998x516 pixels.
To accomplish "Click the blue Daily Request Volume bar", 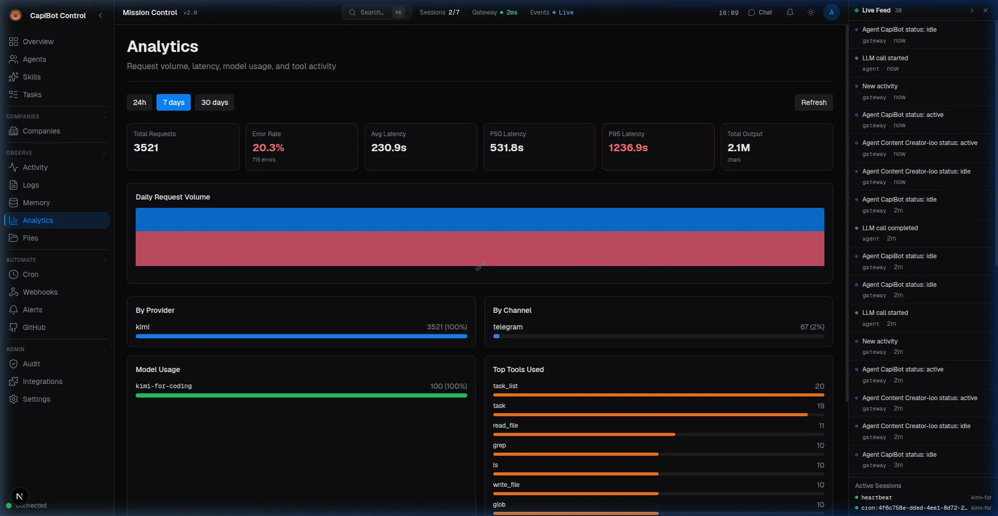I will click(x=479, y=219).
